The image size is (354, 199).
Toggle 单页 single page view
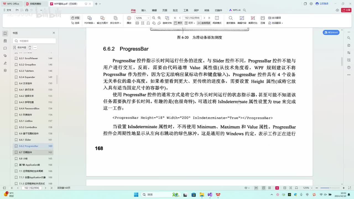pos(178,23)
